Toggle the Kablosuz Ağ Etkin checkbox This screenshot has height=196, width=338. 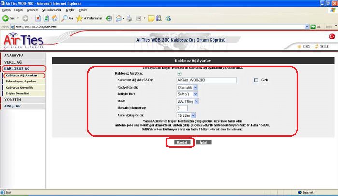click(179, 74)
